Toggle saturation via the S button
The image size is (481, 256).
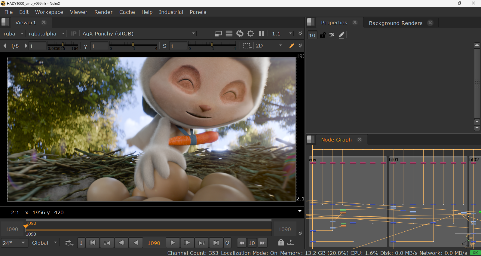click(164, 46)
